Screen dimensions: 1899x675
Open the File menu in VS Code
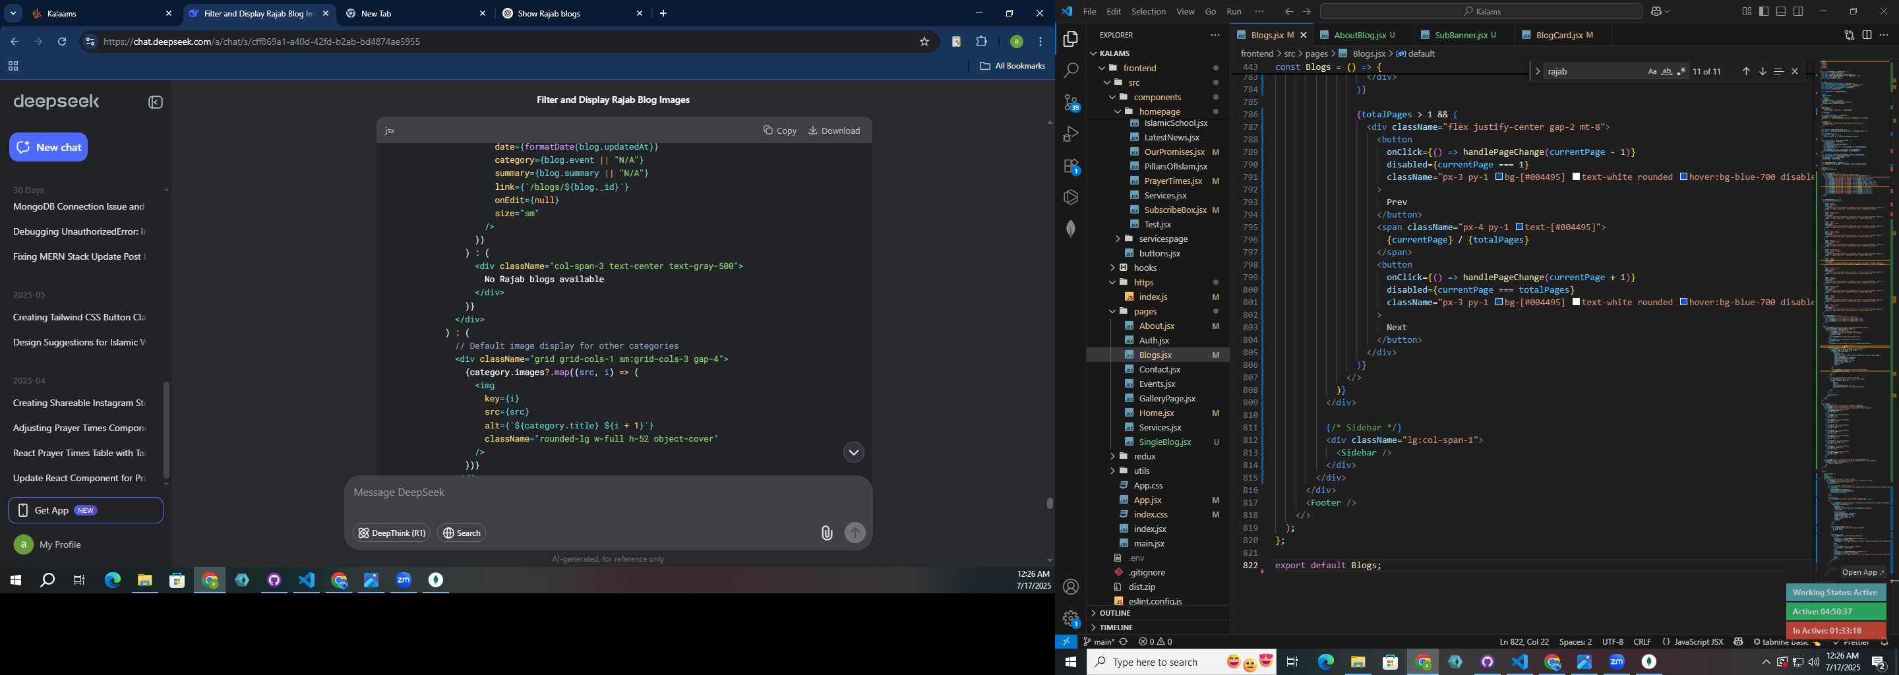click(x=1089, y=11)
